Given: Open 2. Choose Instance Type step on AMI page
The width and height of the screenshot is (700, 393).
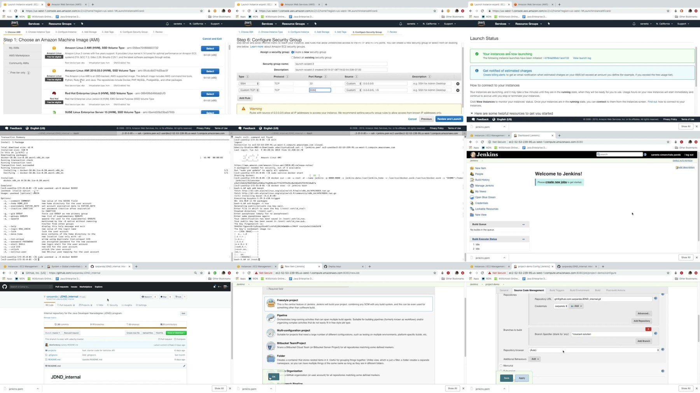Looking at the screenshot, I should point(38,32).
